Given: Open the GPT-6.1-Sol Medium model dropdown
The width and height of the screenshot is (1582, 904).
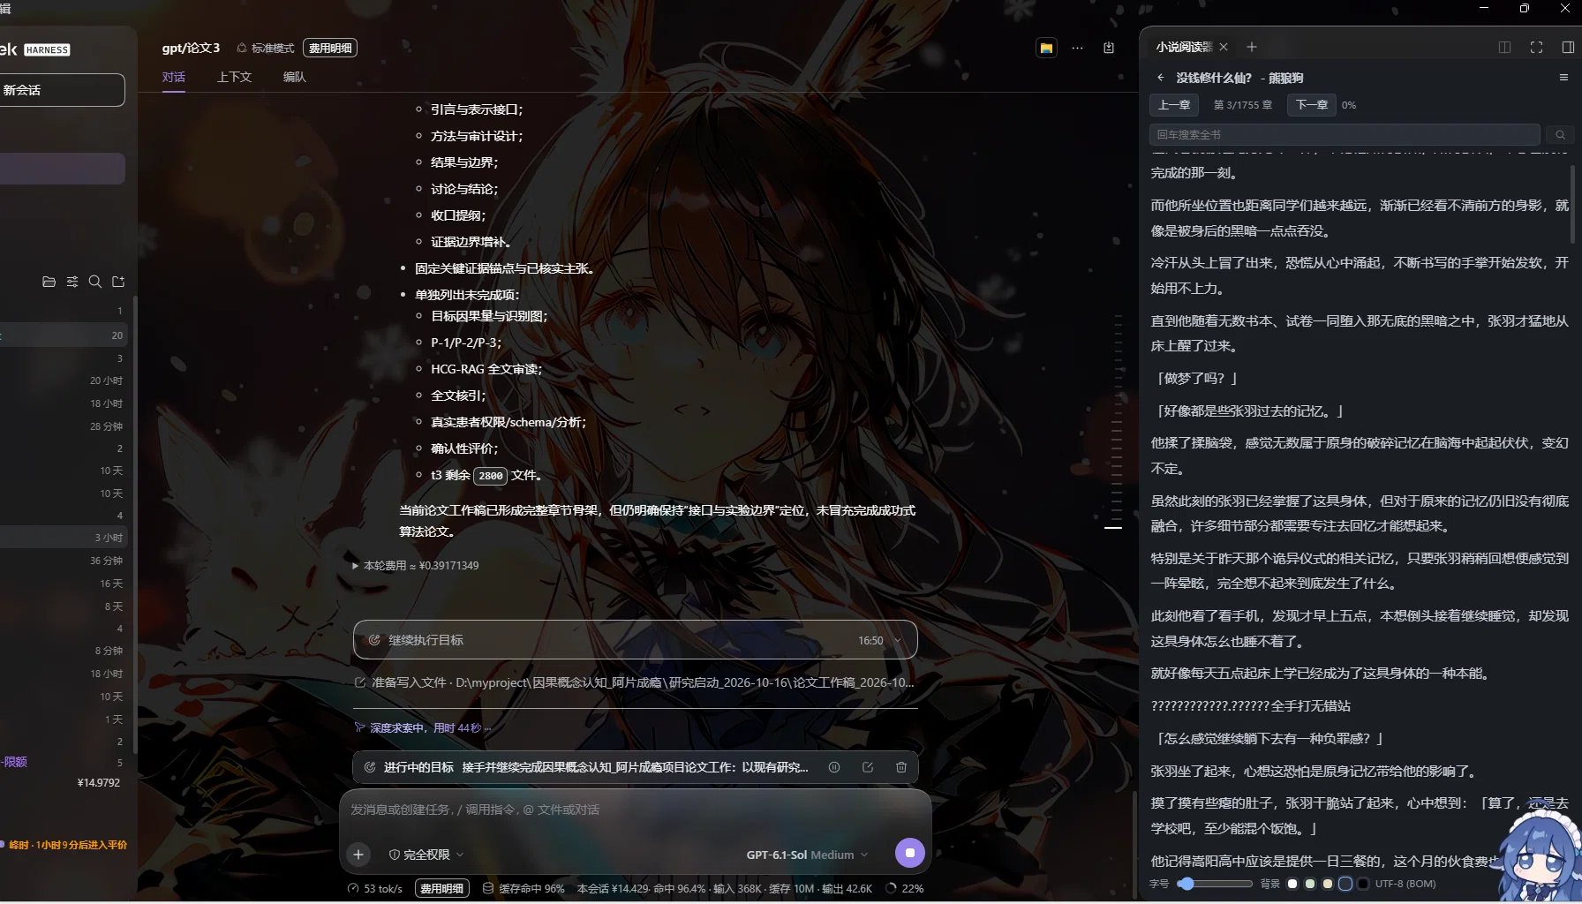Looking at the screenshot, I should pyautogui.click(x=807, y=855).
